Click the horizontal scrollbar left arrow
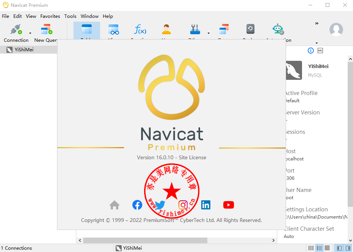This screenshot has width=353, height=252. (80, 241)
